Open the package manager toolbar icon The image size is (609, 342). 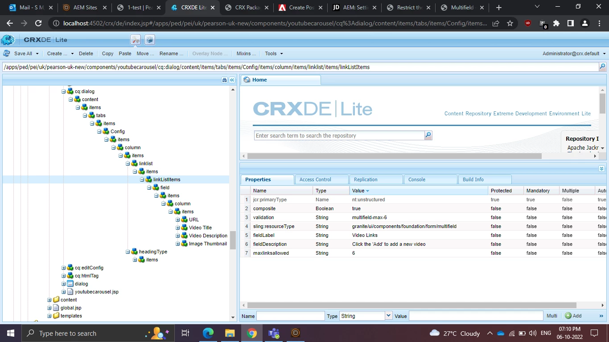[150, 40]
